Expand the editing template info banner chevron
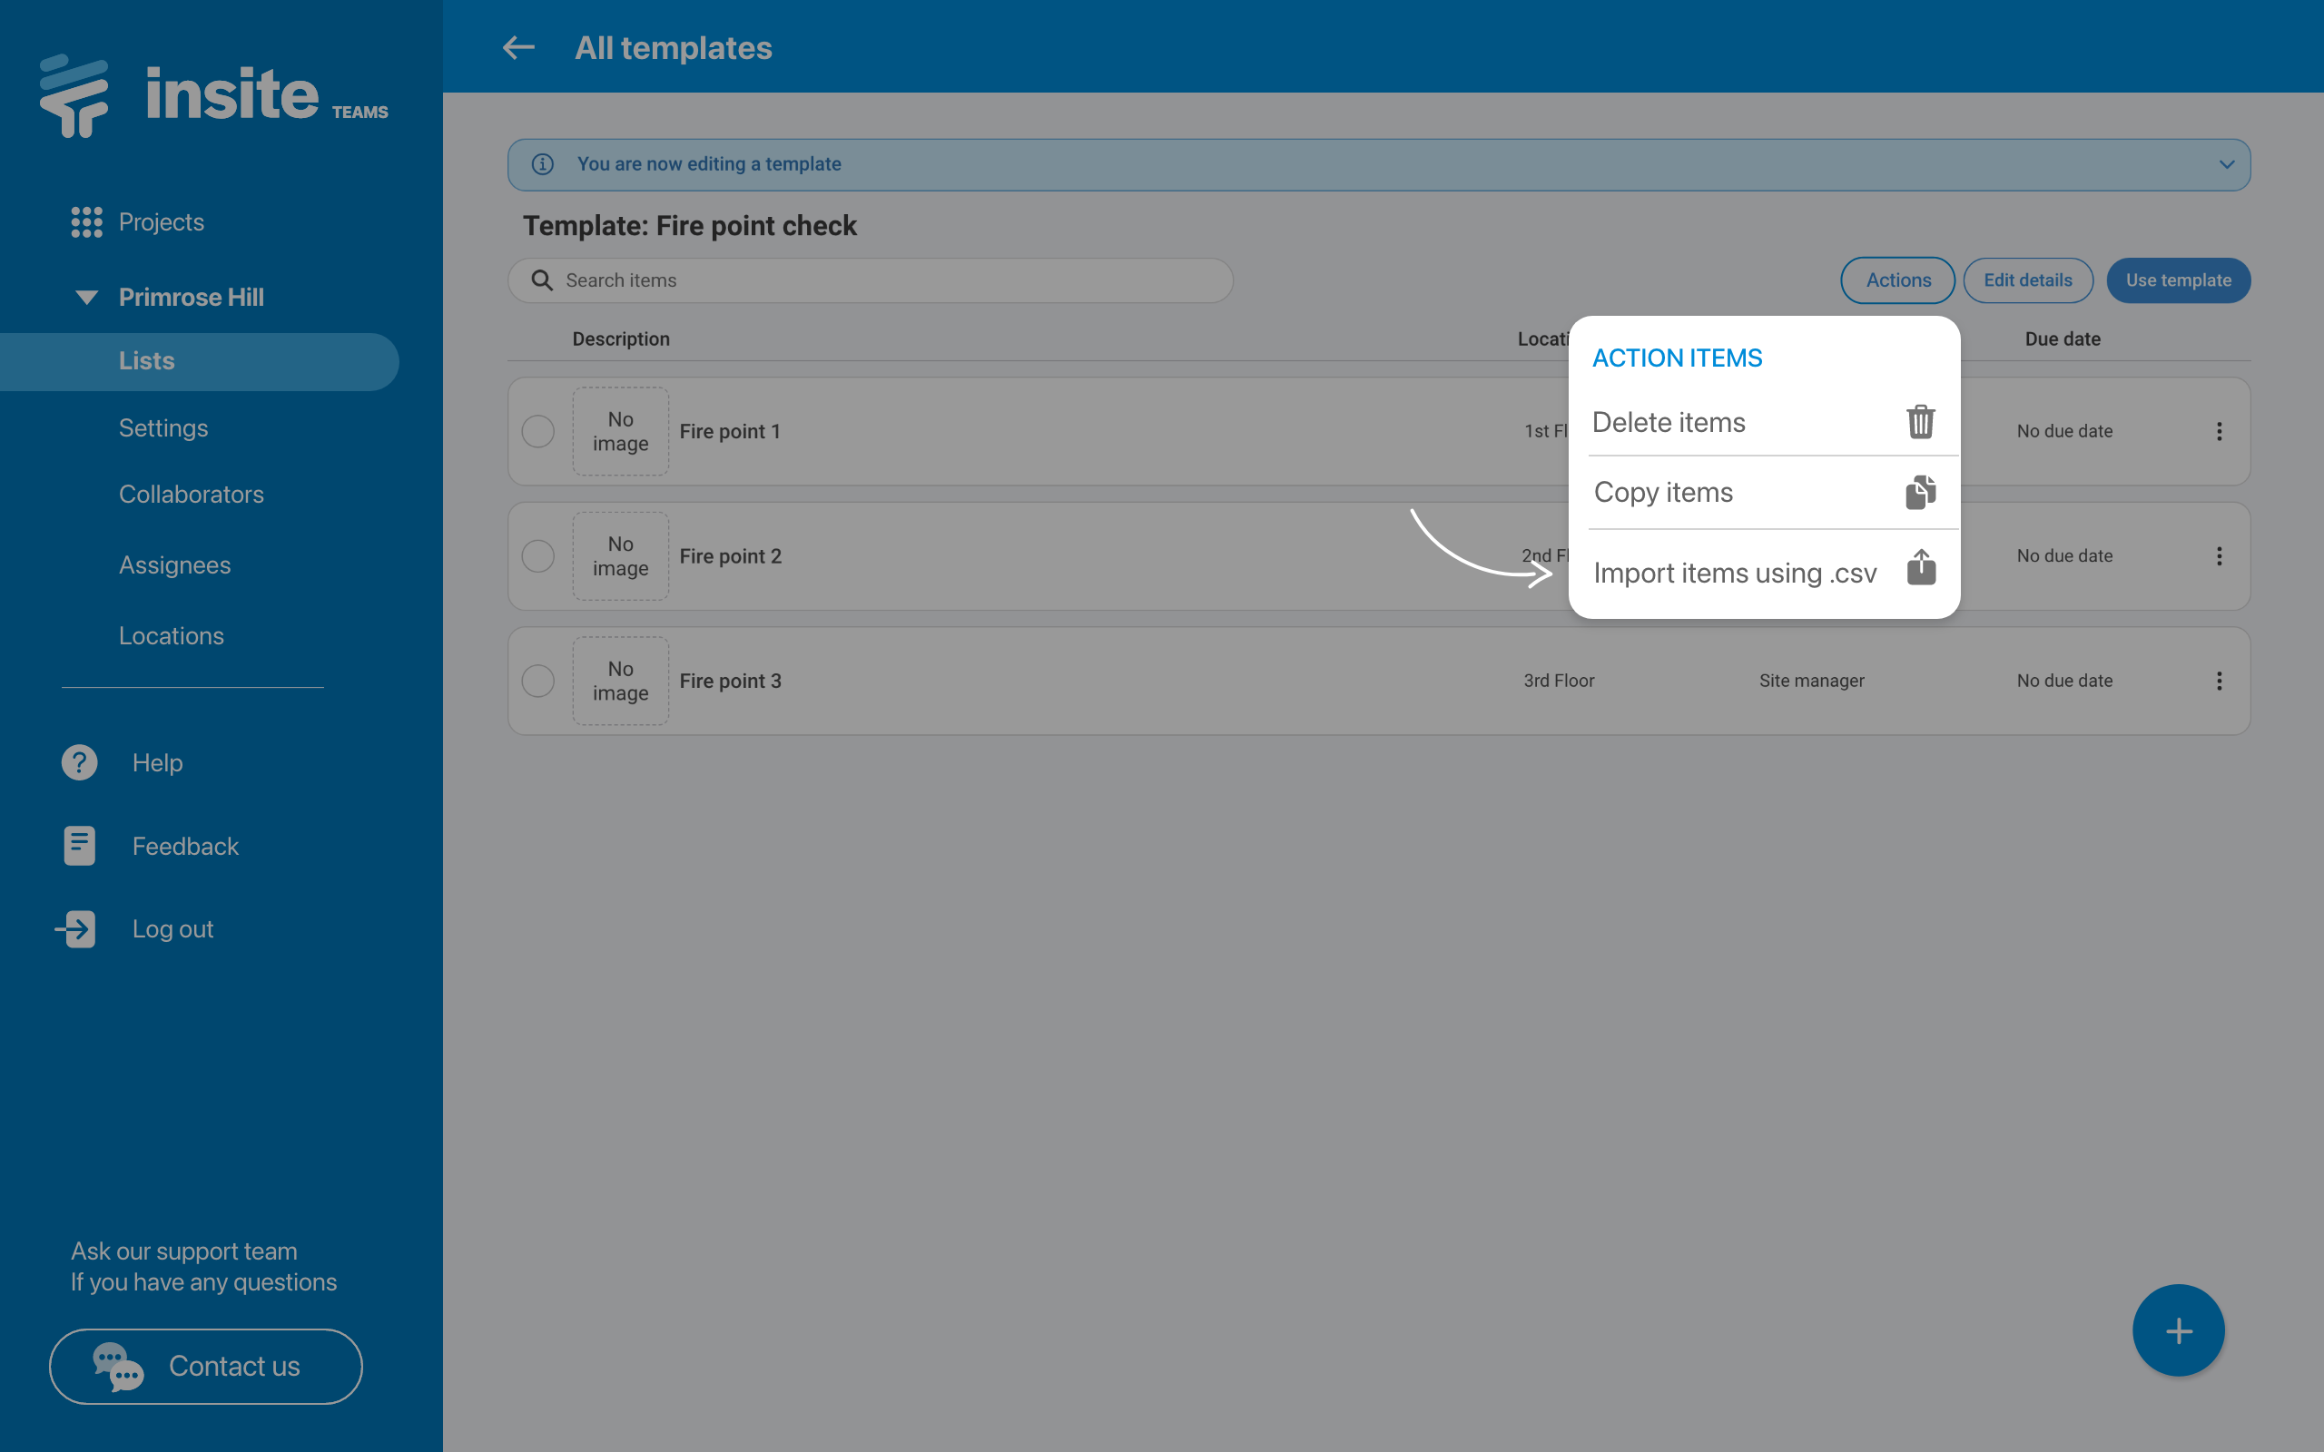 tap(2226, 164)
